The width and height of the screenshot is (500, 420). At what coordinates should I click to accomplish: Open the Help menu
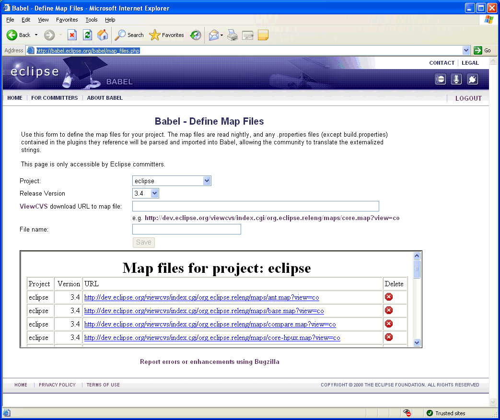click(x=110, y=20)
